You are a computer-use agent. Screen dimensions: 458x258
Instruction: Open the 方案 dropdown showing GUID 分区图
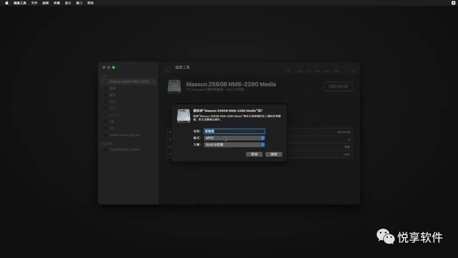(234, 145)
